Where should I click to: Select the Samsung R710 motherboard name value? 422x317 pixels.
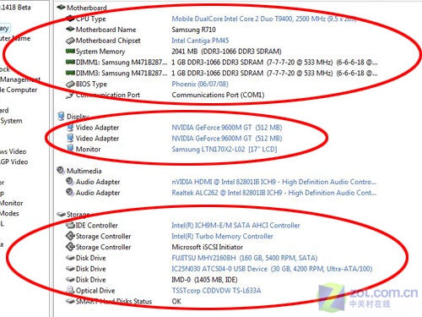tap(193, 30)
